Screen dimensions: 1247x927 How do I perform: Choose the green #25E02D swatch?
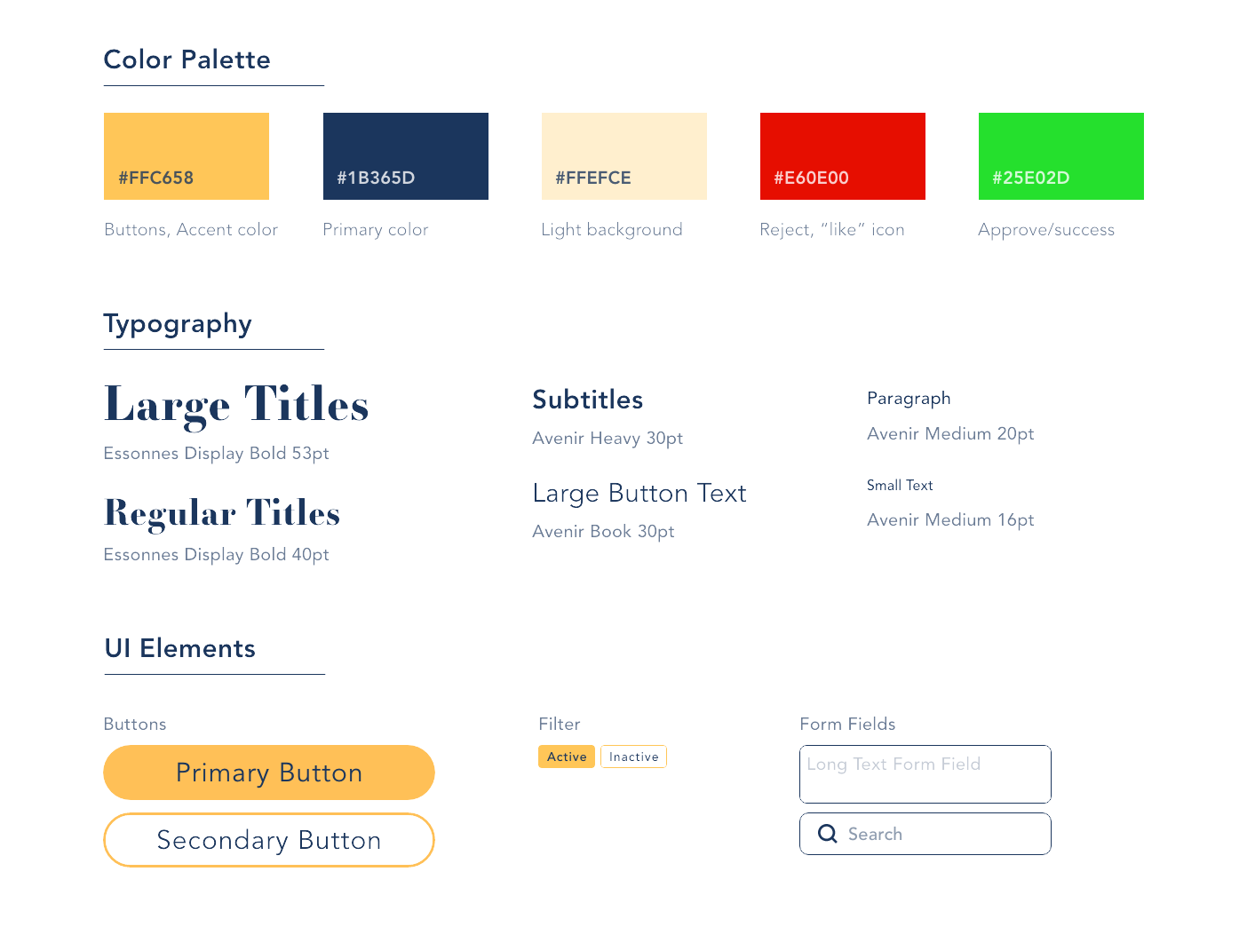pyautogui.click(x=1060, y=156)
